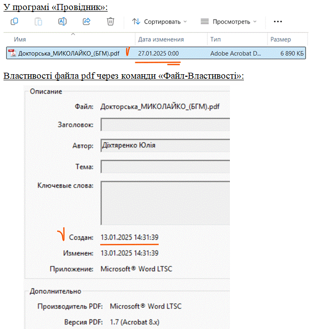Screen dimensions: 309x329
Task: Click into the Тема input field
Action: coord(164,167)
